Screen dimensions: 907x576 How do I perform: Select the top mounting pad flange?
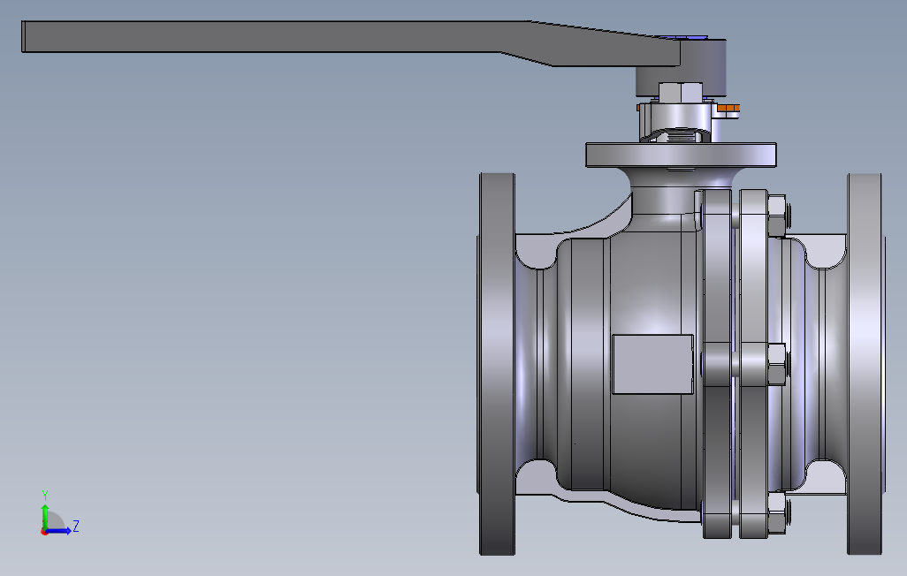[681, 155]
